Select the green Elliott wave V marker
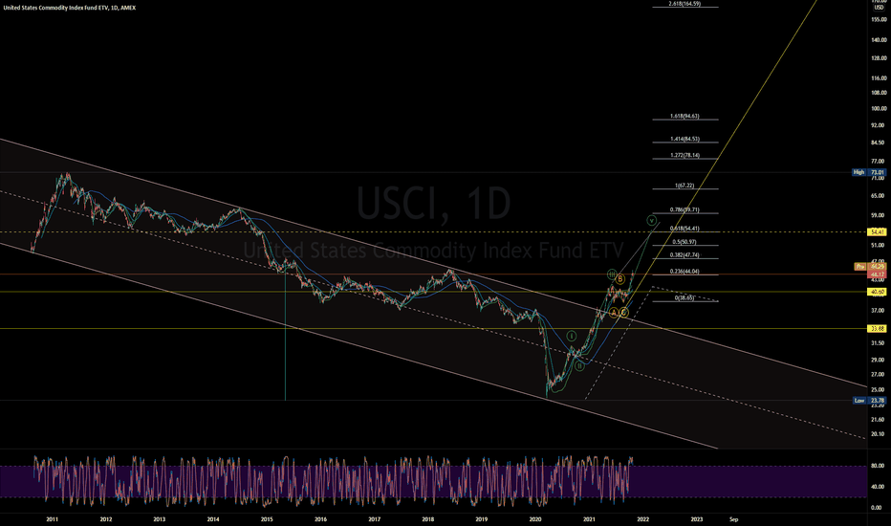This screenshot has width=891, height=526. click(652, 220)
